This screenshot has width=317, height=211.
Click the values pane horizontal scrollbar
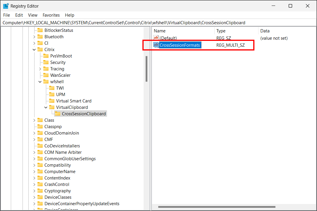click(x=217, y=207)
